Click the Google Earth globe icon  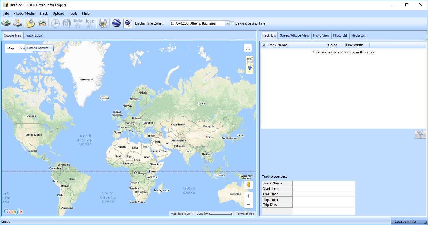(x=116, y=23)
